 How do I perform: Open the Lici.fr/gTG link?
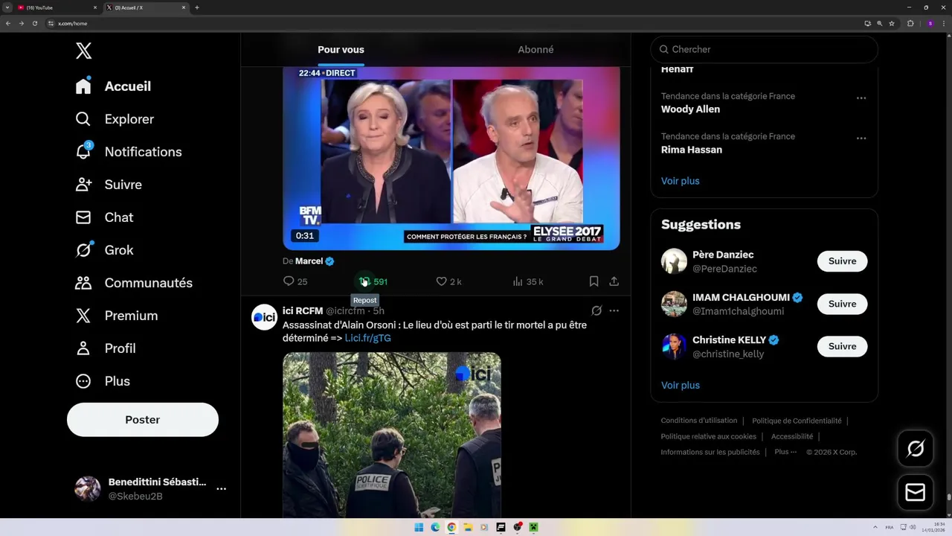click(x=367, y=338)
